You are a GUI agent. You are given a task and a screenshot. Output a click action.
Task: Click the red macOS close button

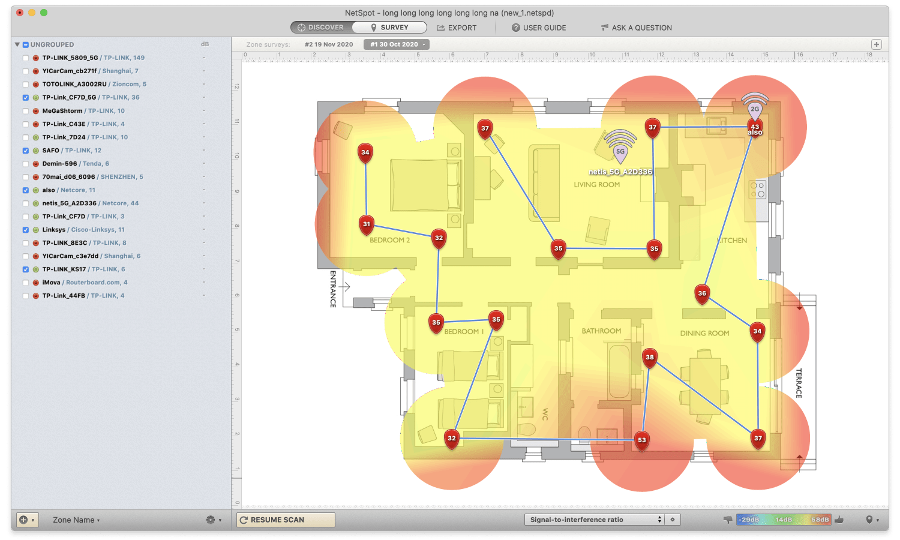pyautogui.click(x=20, y=13)
